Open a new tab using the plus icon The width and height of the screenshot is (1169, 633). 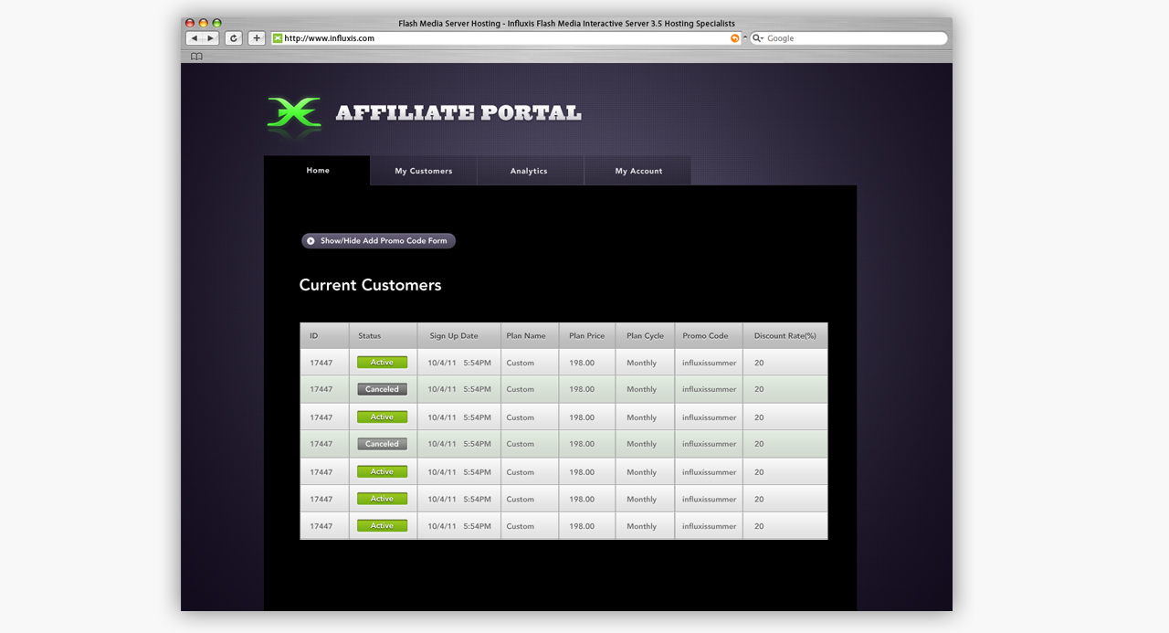pos(256,37)
